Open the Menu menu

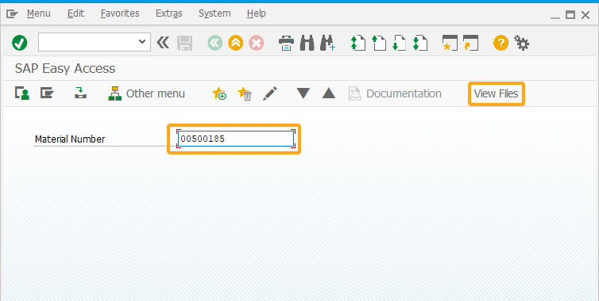39,13
